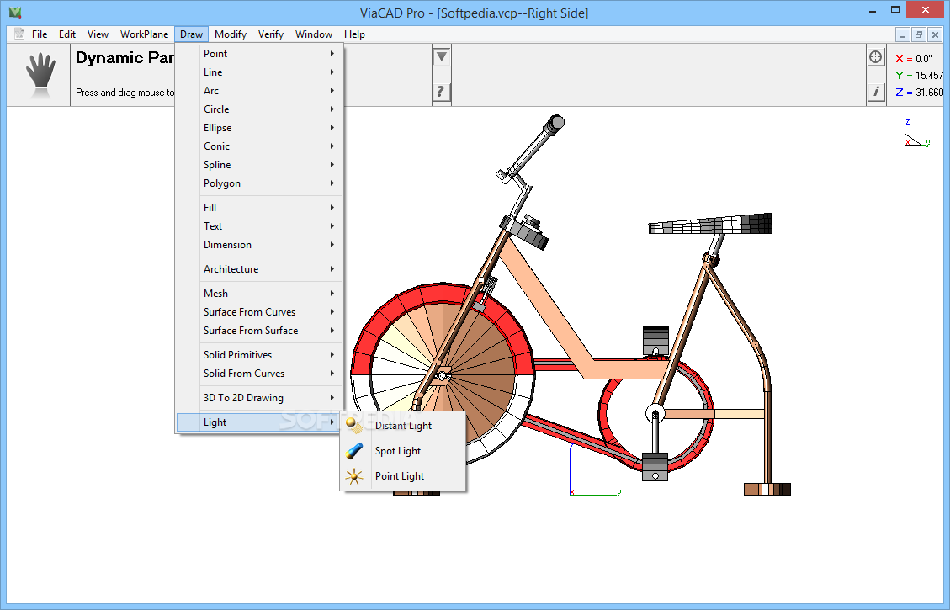This screenshot has width=950, height=610.
Task: Click the highlighted Light menu entry
Action: click(x=260, y=422)
